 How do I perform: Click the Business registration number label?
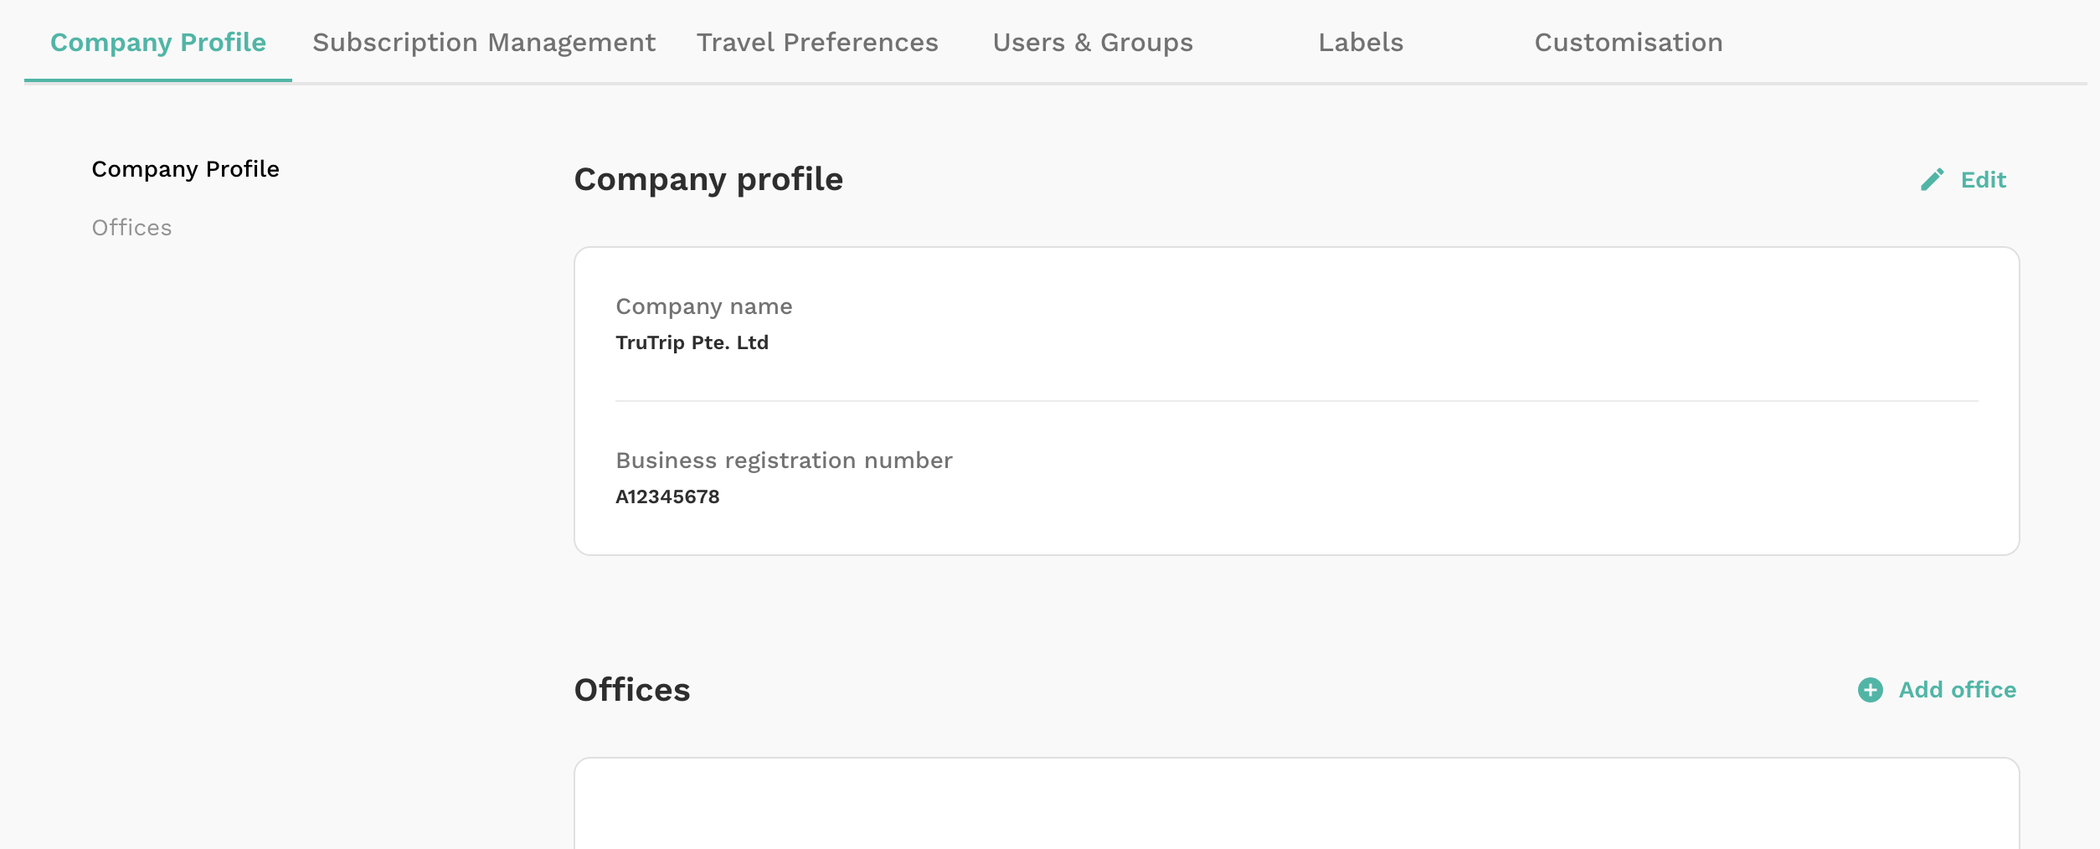tap(784, 461)
